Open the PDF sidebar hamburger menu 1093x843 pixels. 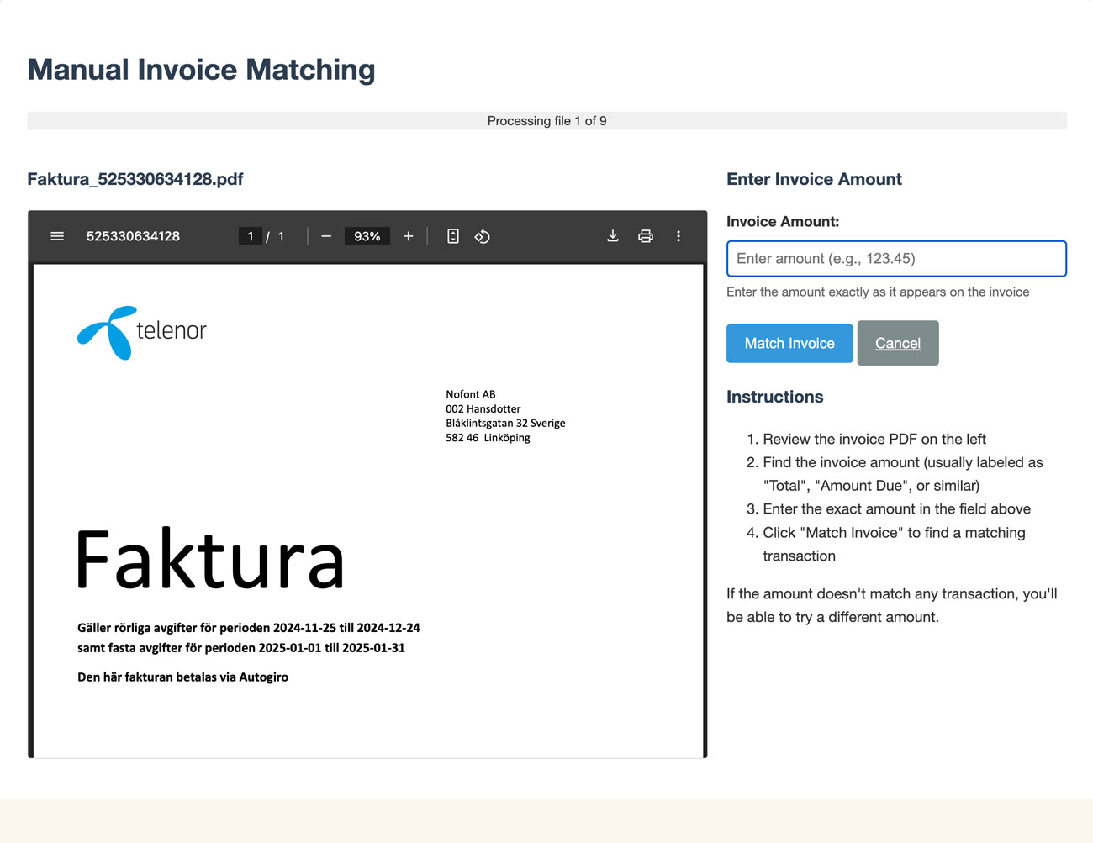click(x=57, y=236)
